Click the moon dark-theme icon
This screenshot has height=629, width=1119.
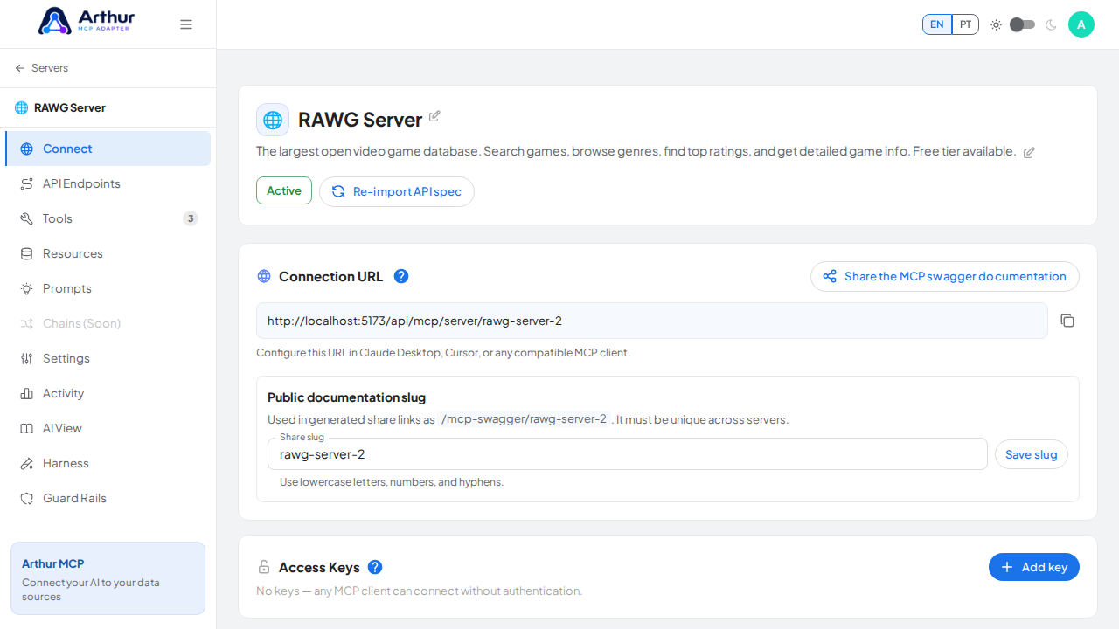point(1051,24)
